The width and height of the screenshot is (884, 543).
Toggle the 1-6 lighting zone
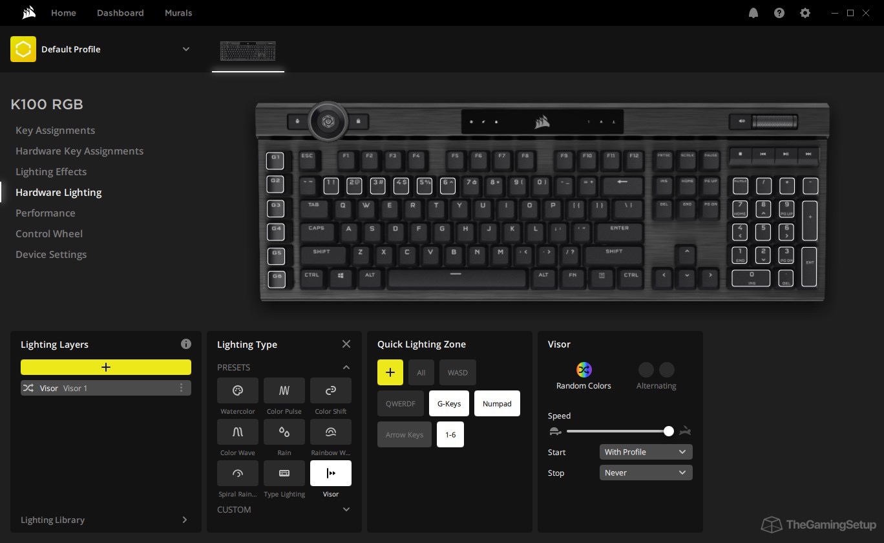coord(450,434)
